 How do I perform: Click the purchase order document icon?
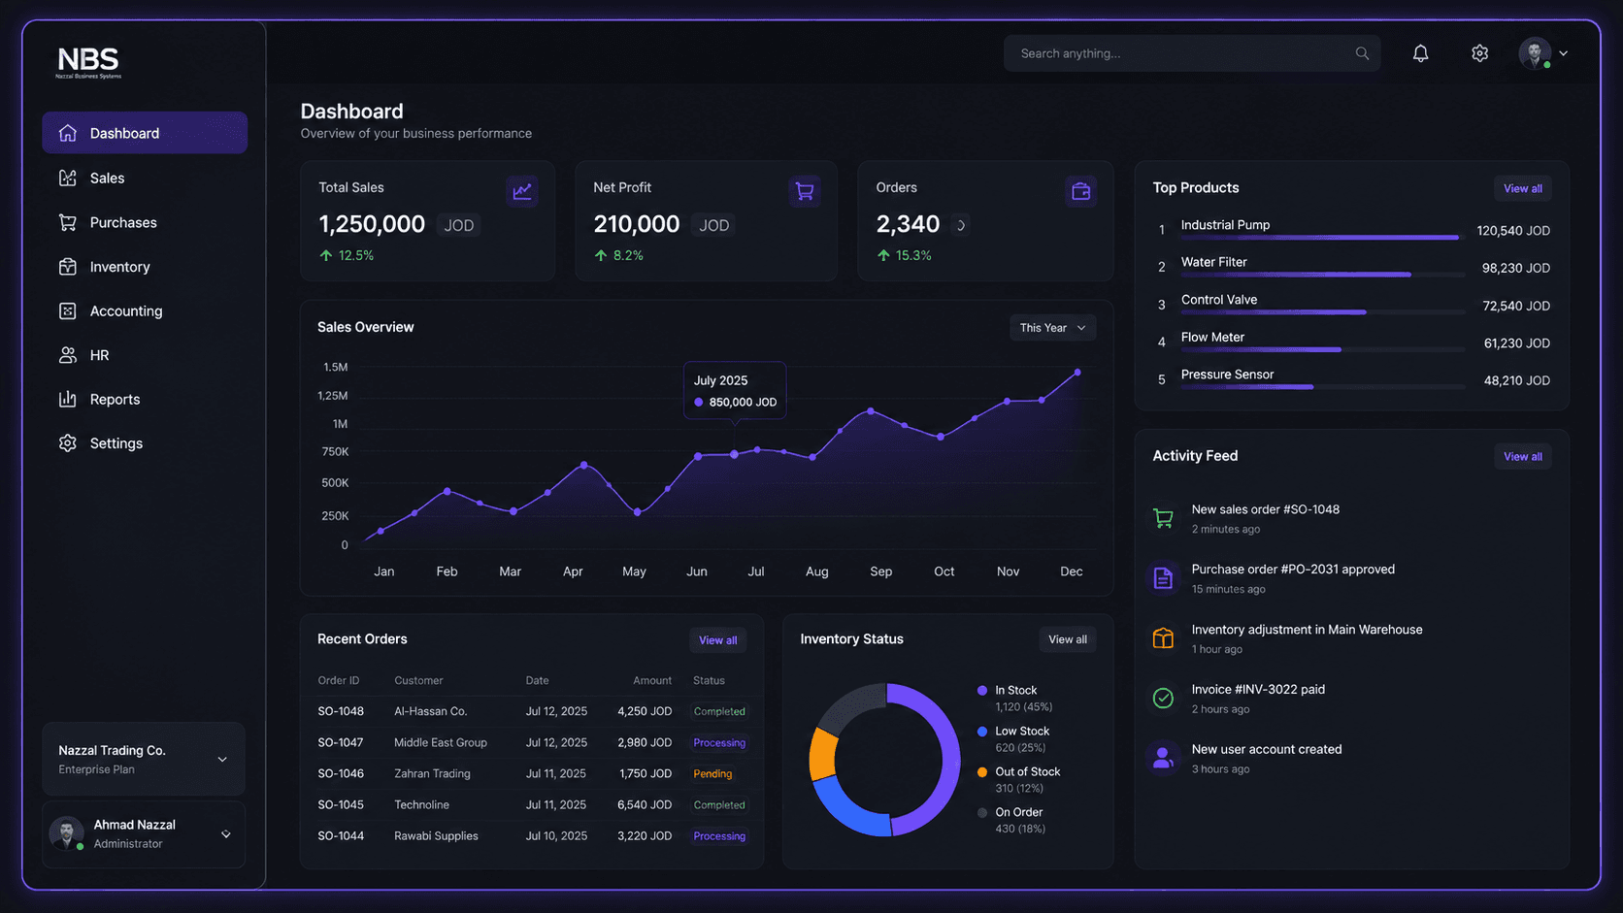1163,578
